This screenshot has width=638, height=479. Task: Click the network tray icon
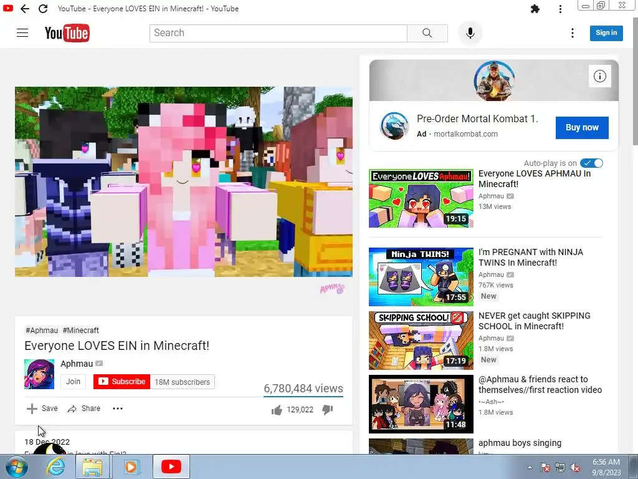560,468
